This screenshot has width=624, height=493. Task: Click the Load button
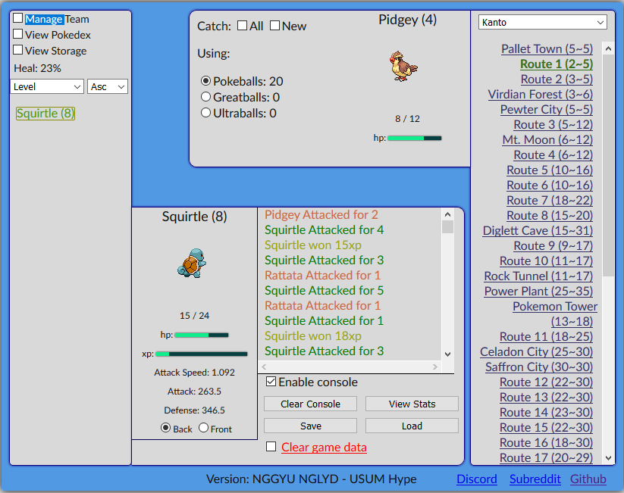[x=412, y=426]
